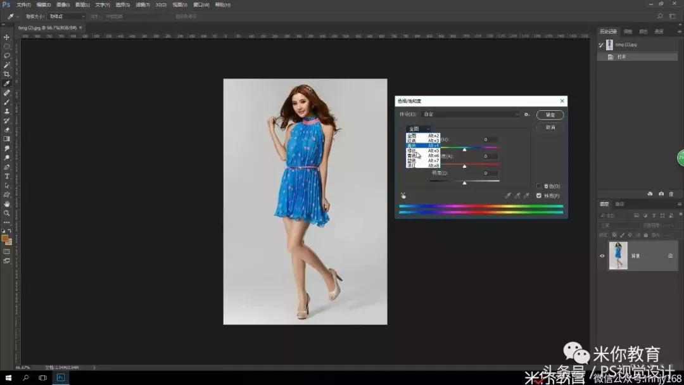Uncheck the 预览 (Preview) checkbox
This screenshot has height=385, width=684.
click(x=539, y=196)
